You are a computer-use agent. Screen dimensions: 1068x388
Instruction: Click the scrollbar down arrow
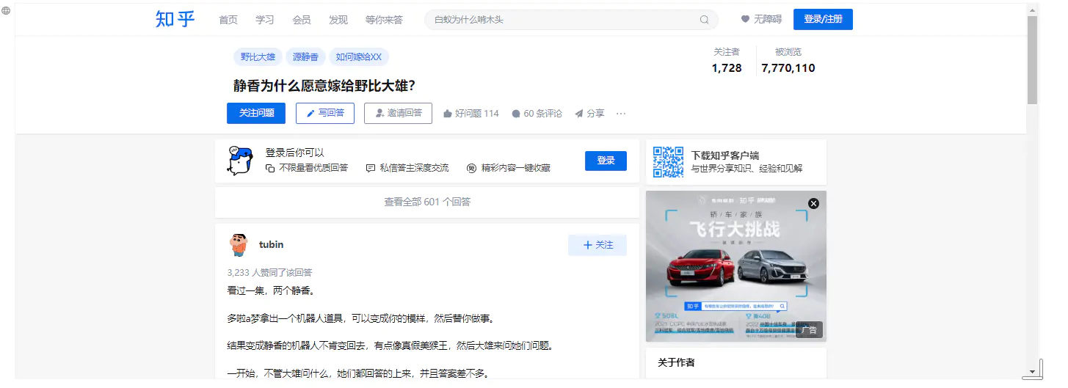1032,371
